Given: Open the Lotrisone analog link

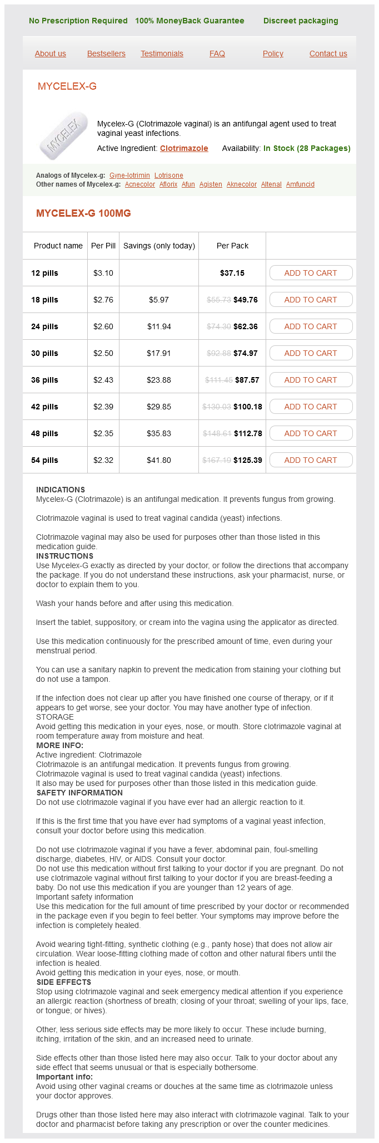Looking at the screenshot, I should pos(169,175).
